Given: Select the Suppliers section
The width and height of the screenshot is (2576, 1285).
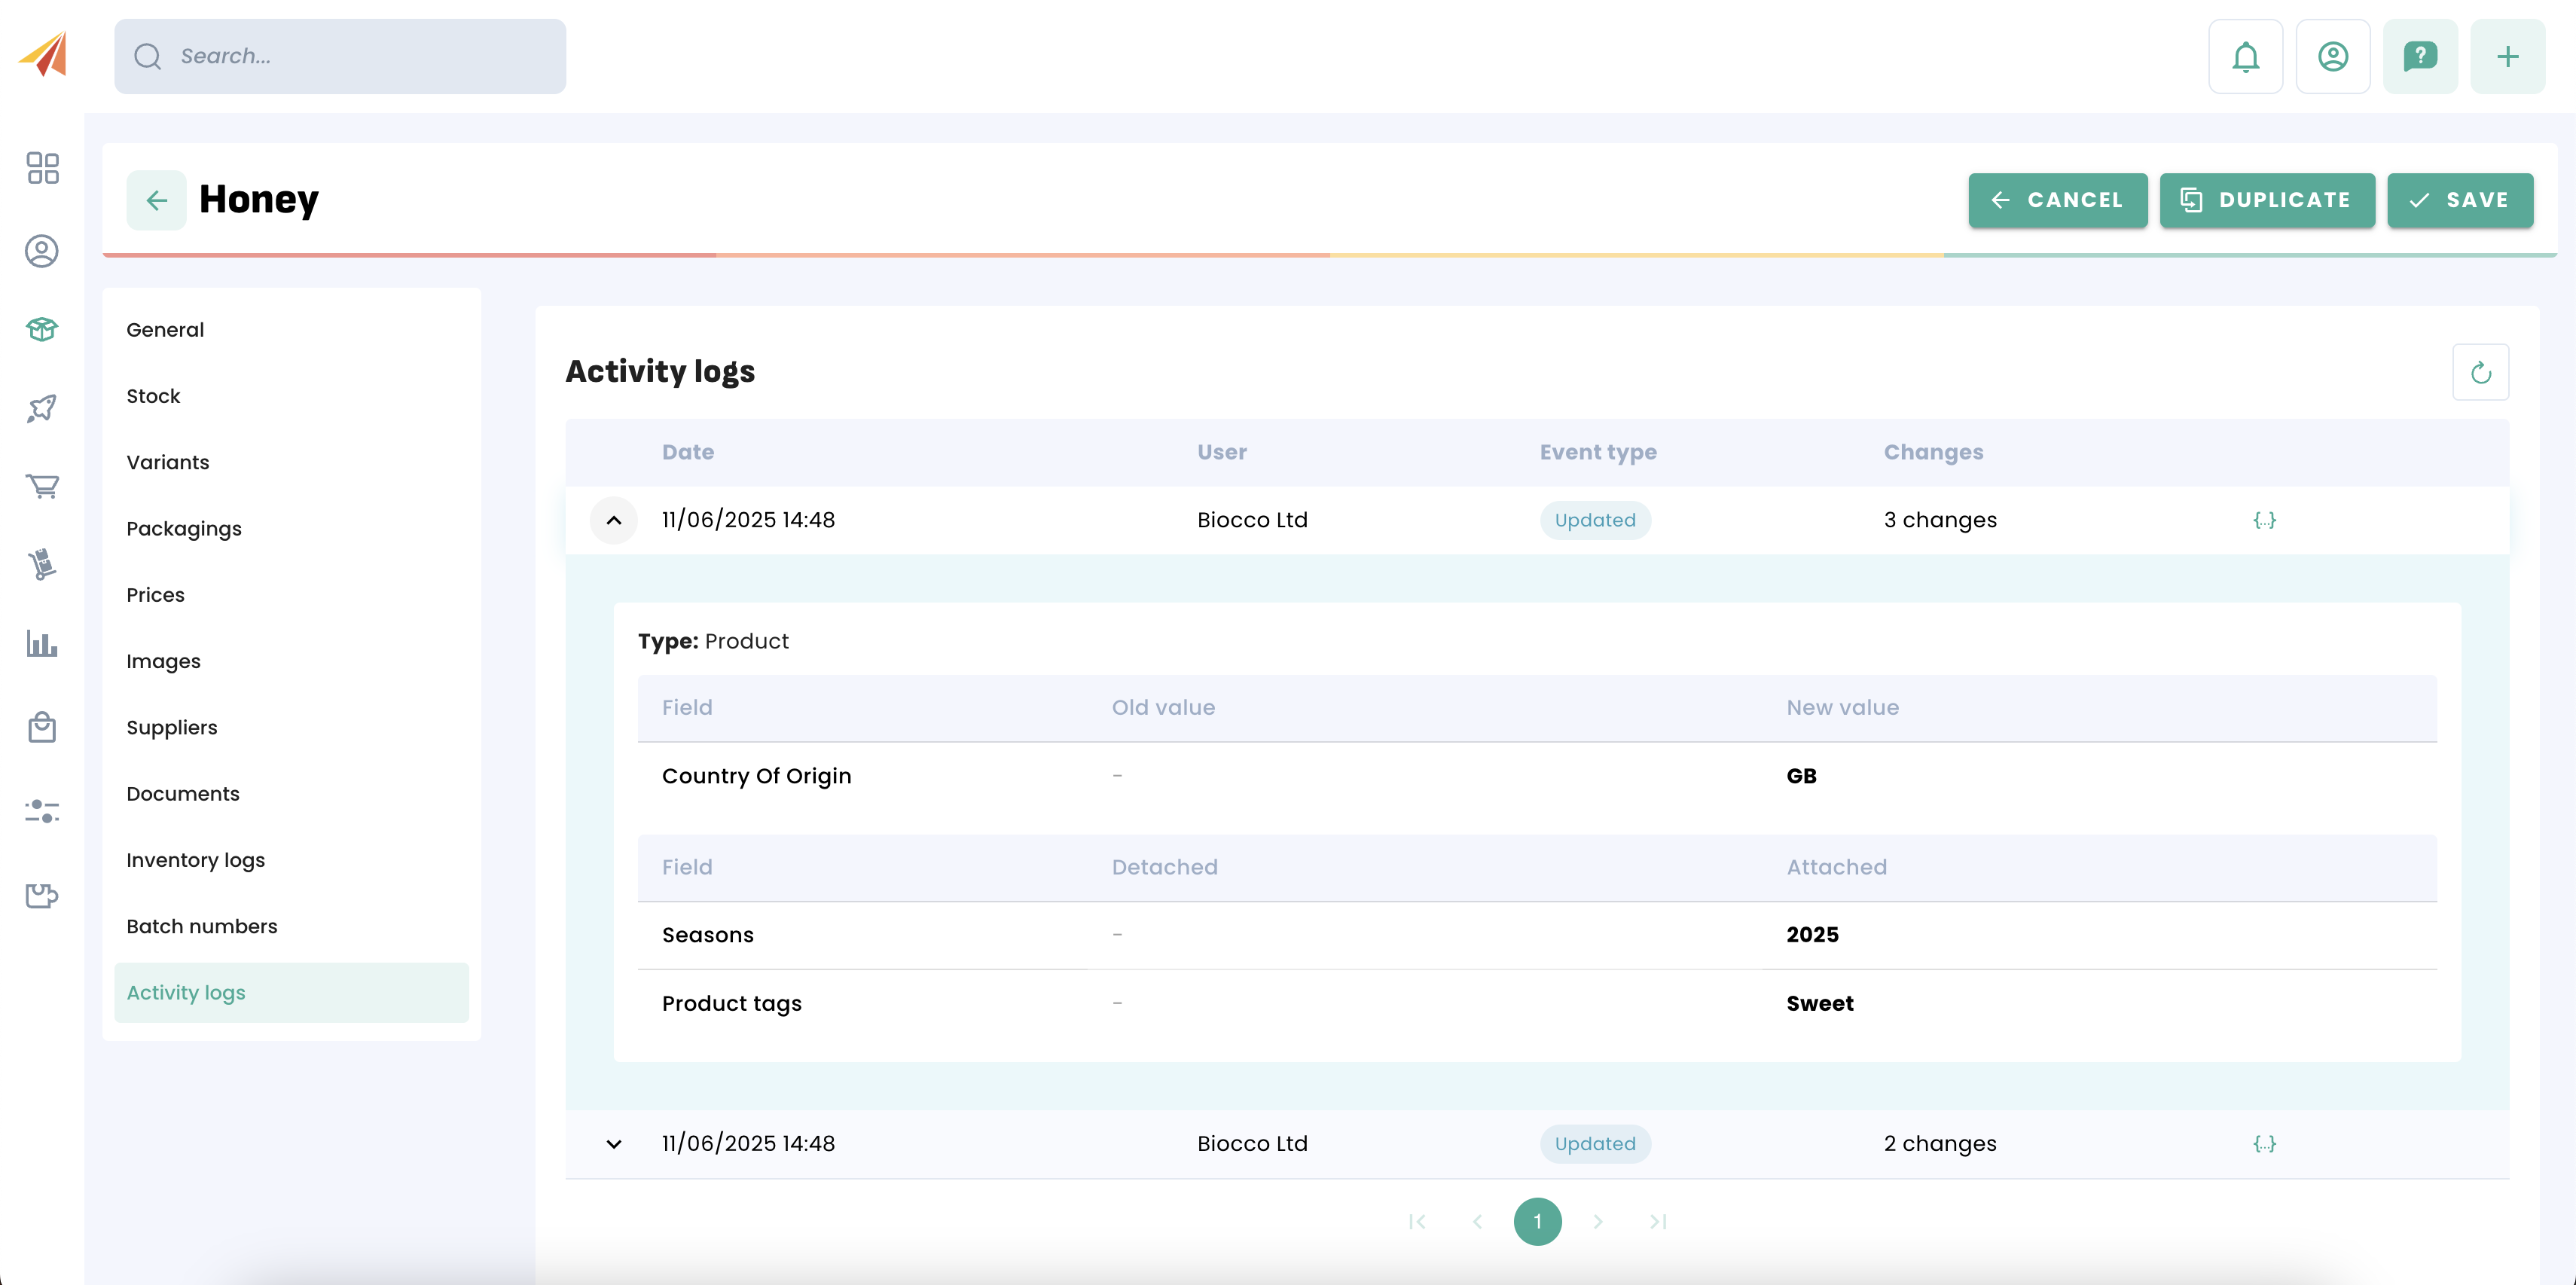Looking at the screenshot, I should pos(172,727).
